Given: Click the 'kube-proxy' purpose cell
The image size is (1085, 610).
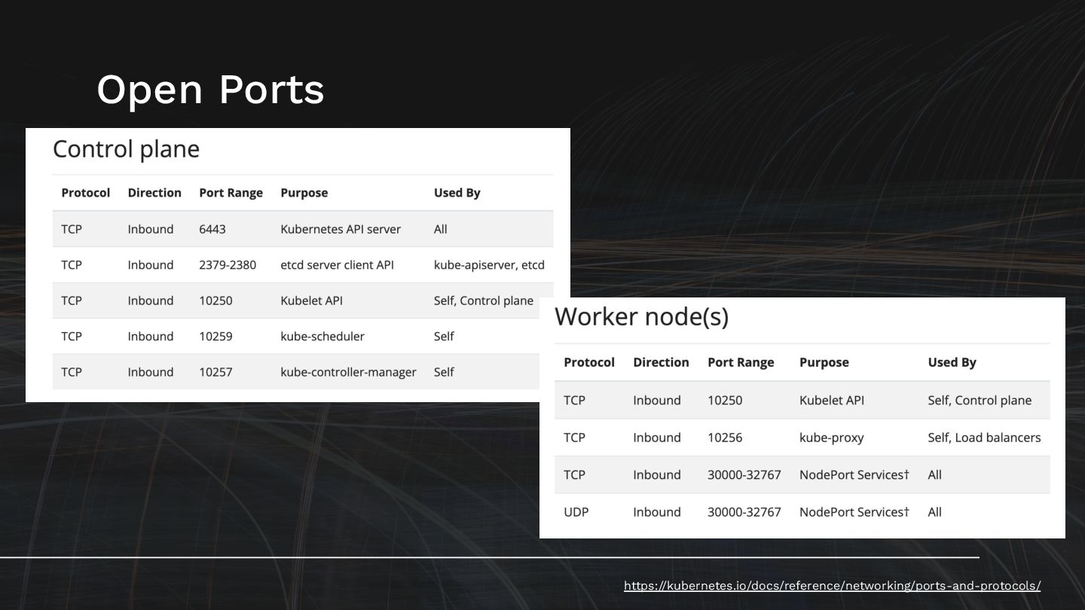Looking at the screenshot, I should (x=832, y=438).
